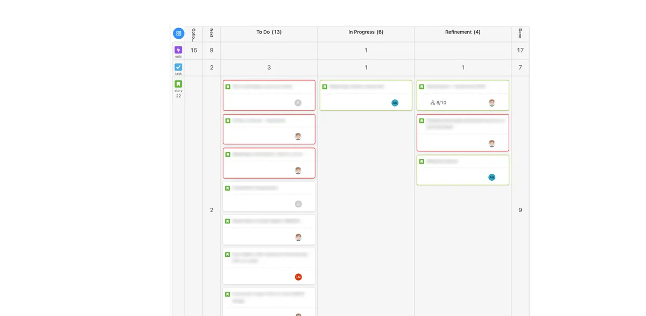Click the LN assignee avatar in To Do
Image resolution: width=646 pixels, height=316 pixels.
pos(298,277)
